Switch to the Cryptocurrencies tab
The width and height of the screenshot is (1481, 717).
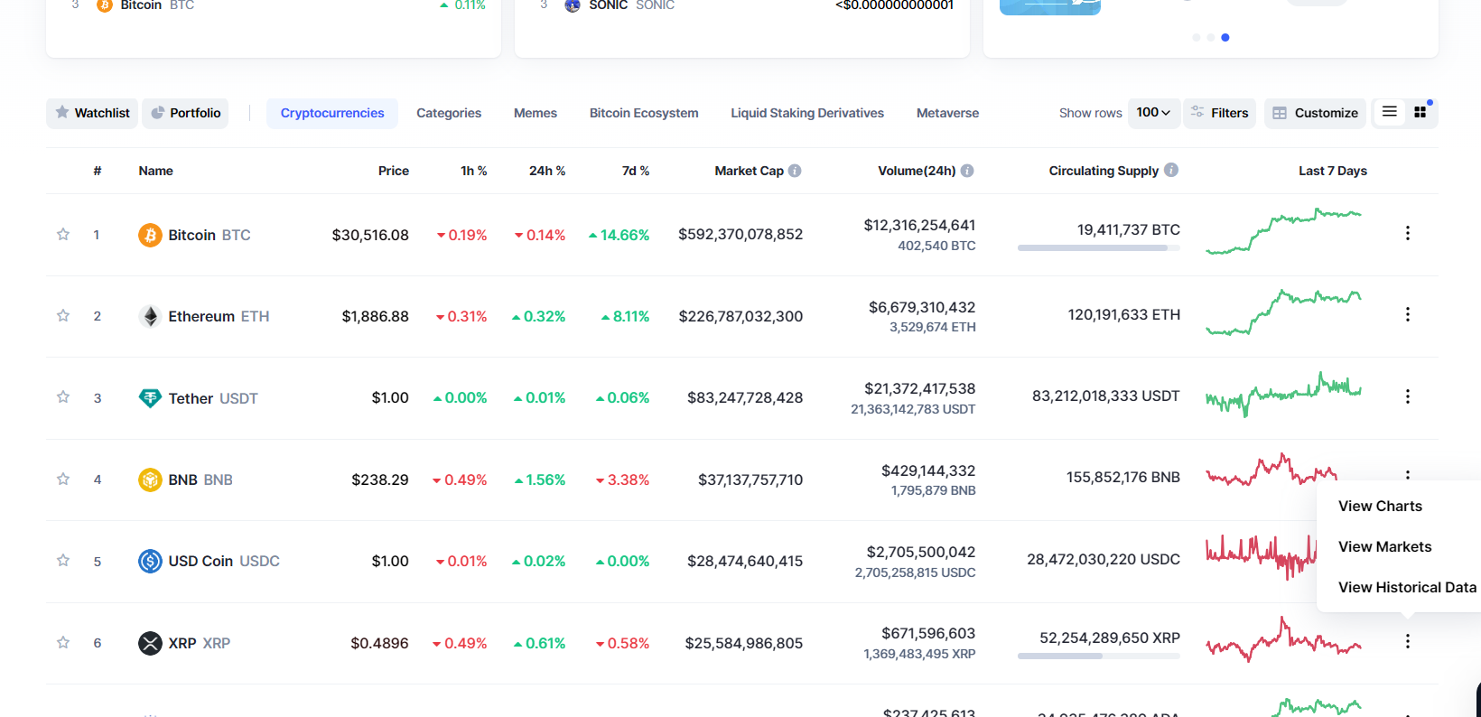click(x=332, y=113)
